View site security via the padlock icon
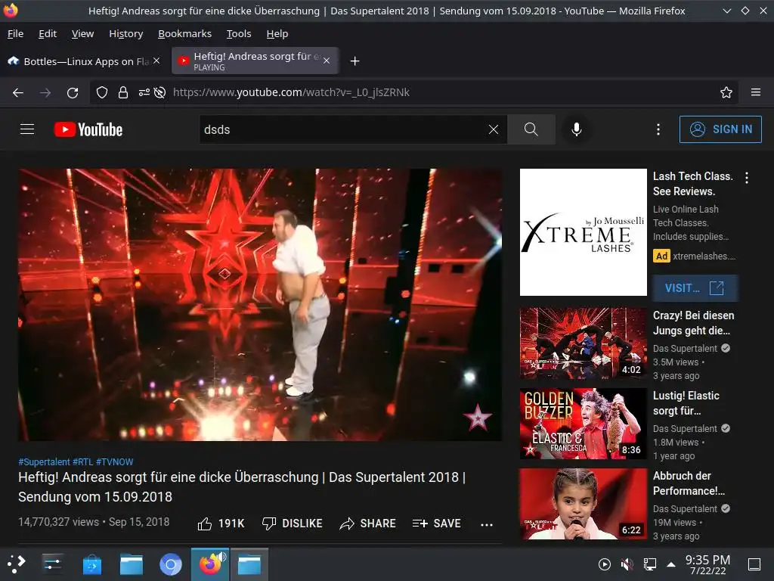 coord(123,92)
